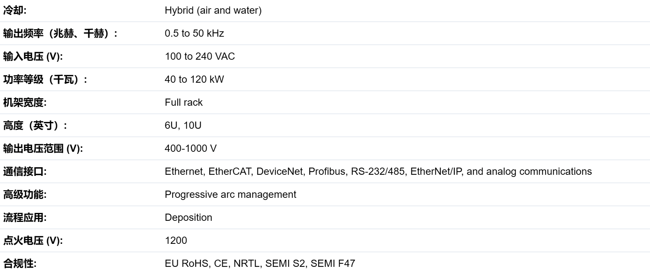Select the 冷却 cooling label

15,10
